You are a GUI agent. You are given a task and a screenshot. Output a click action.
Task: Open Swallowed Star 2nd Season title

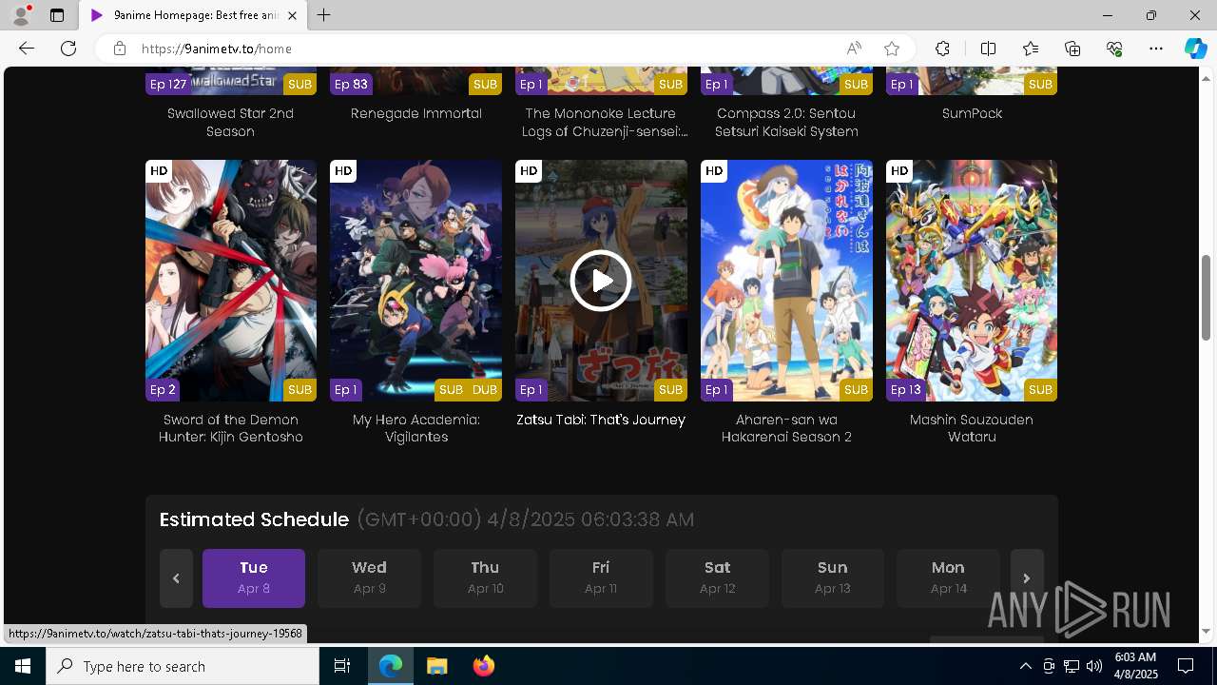(230, 122)
